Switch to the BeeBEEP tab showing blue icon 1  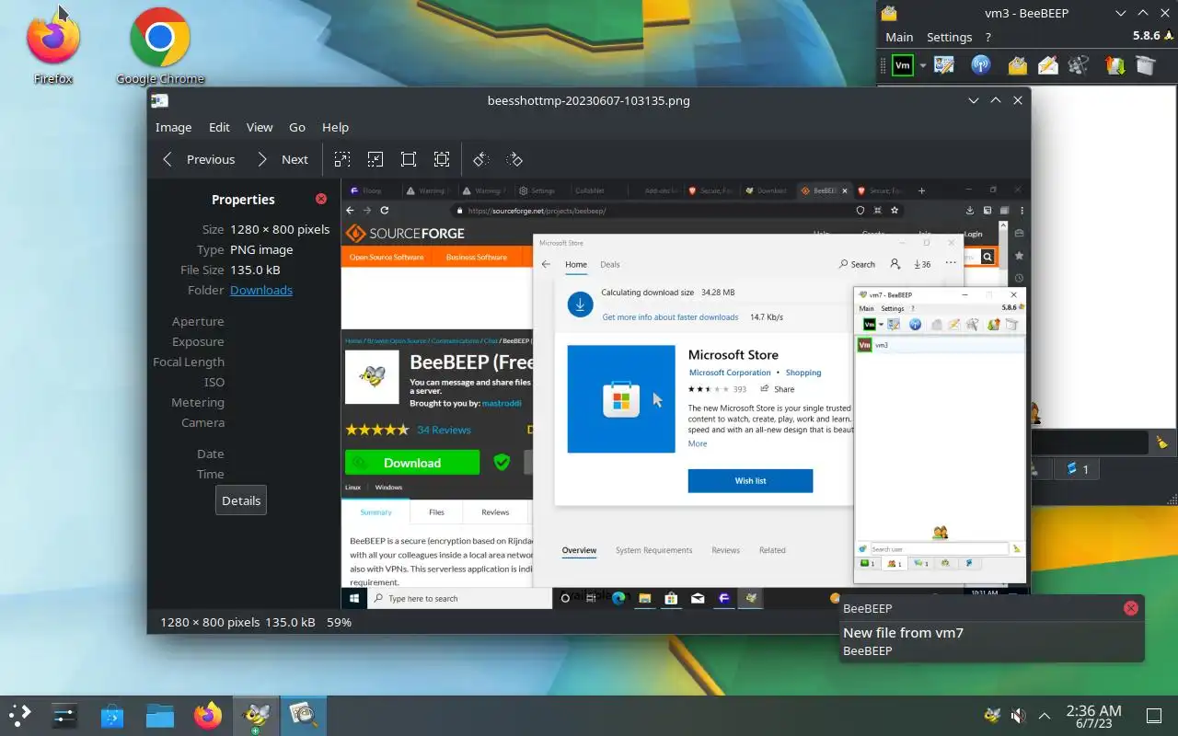tap(1078, 469)
